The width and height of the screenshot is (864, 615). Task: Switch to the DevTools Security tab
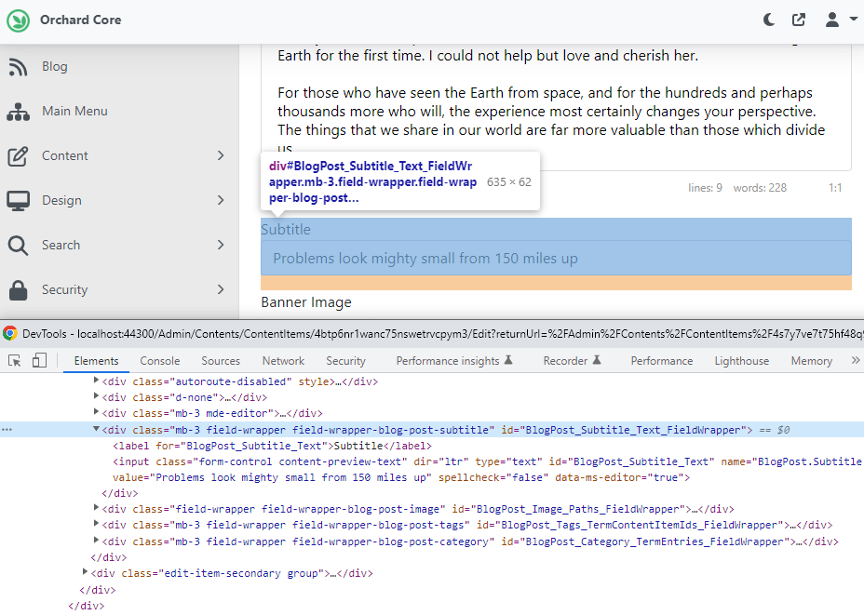coord(345,361)
